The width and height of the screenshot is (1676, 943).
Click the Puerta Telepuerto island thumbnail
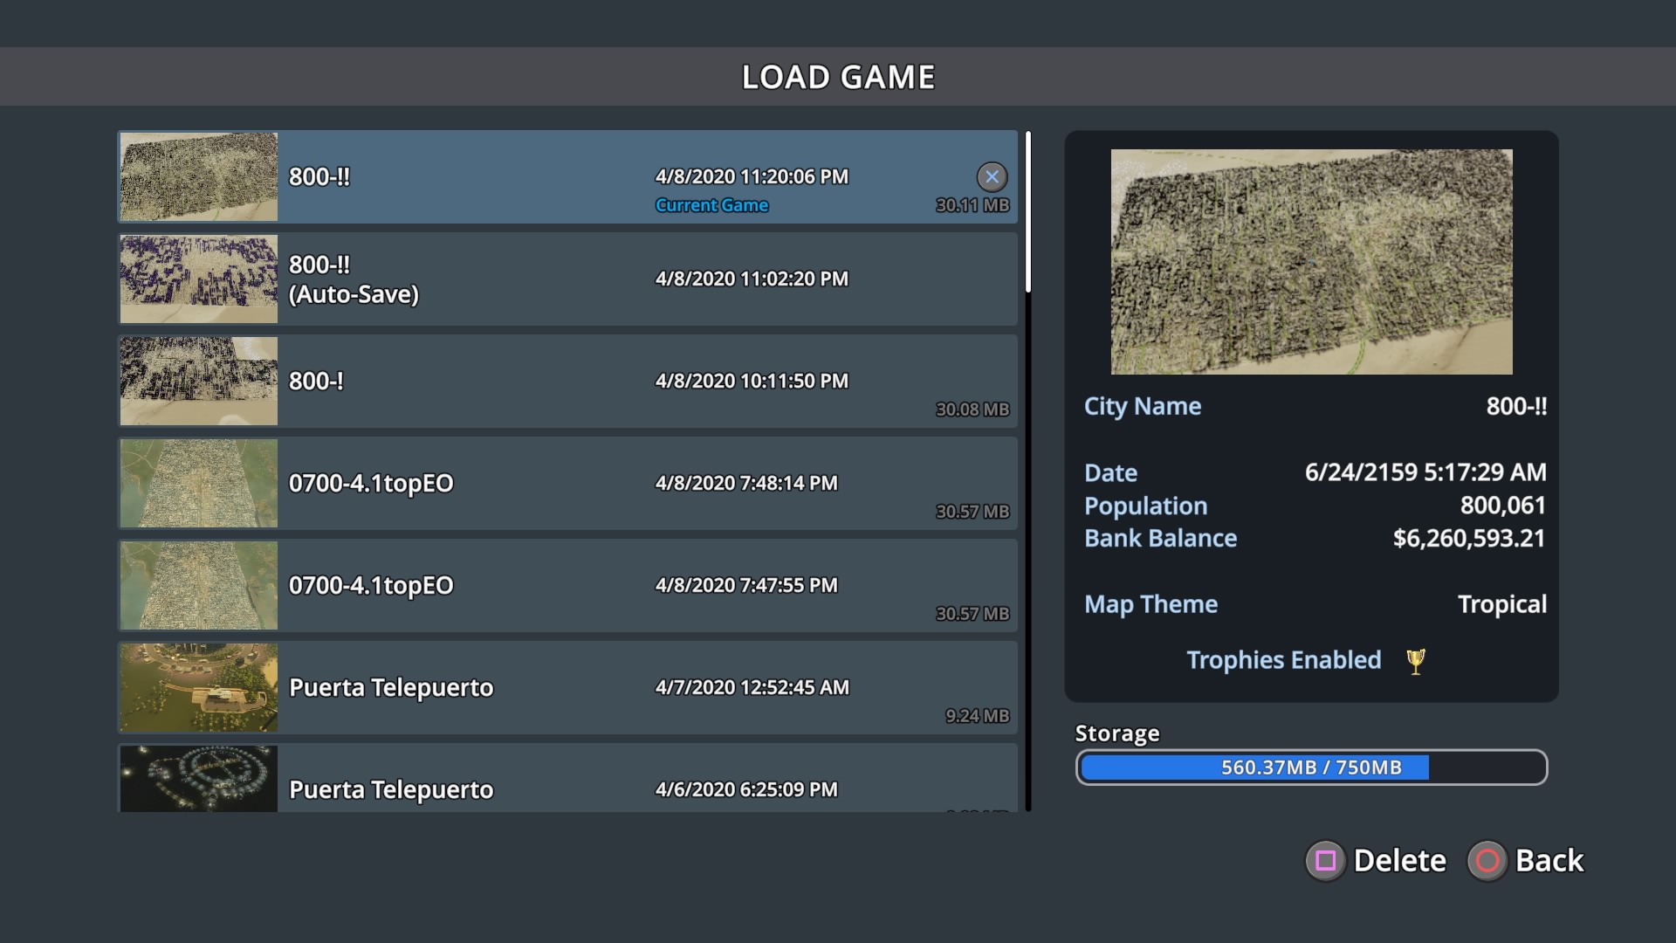point(199,688)
